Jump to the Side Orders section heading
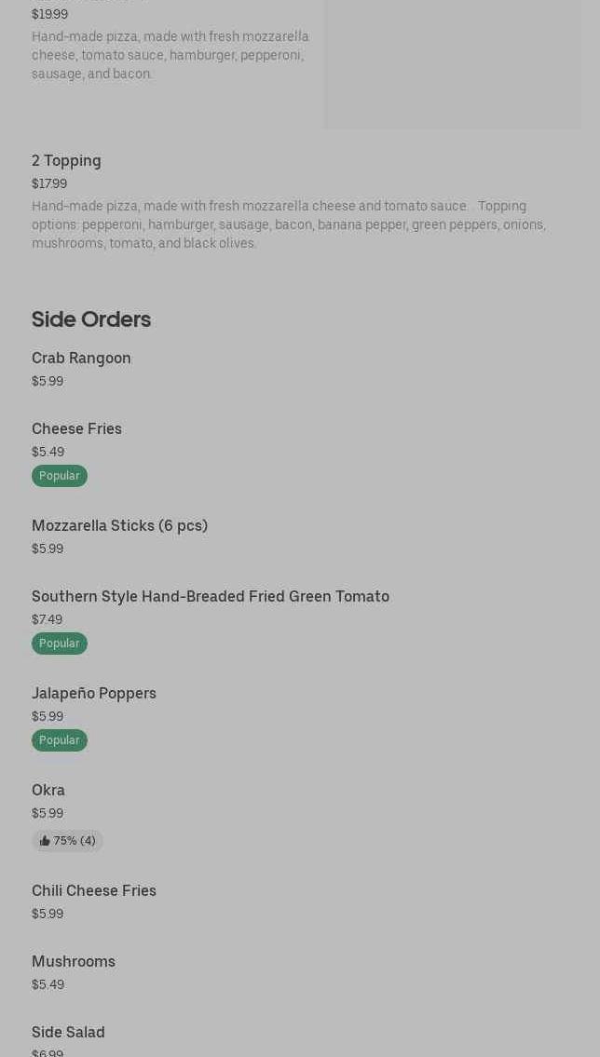 (x=91, y=319)
